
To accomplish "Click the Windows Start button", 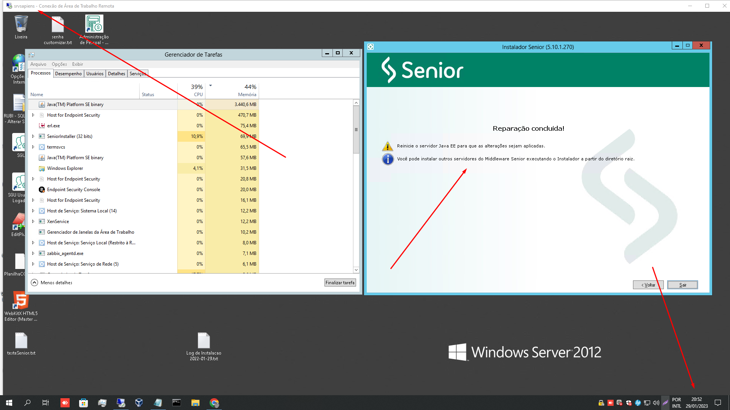I will [9, 403].
